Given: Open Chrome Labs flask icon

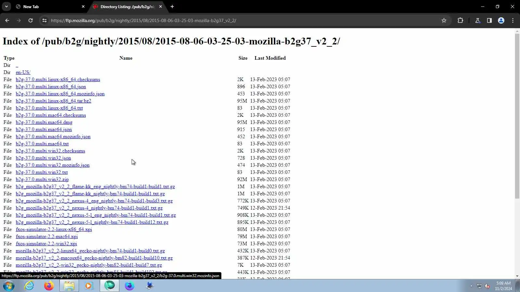Looking at the screenshot, I should point(478,20).
